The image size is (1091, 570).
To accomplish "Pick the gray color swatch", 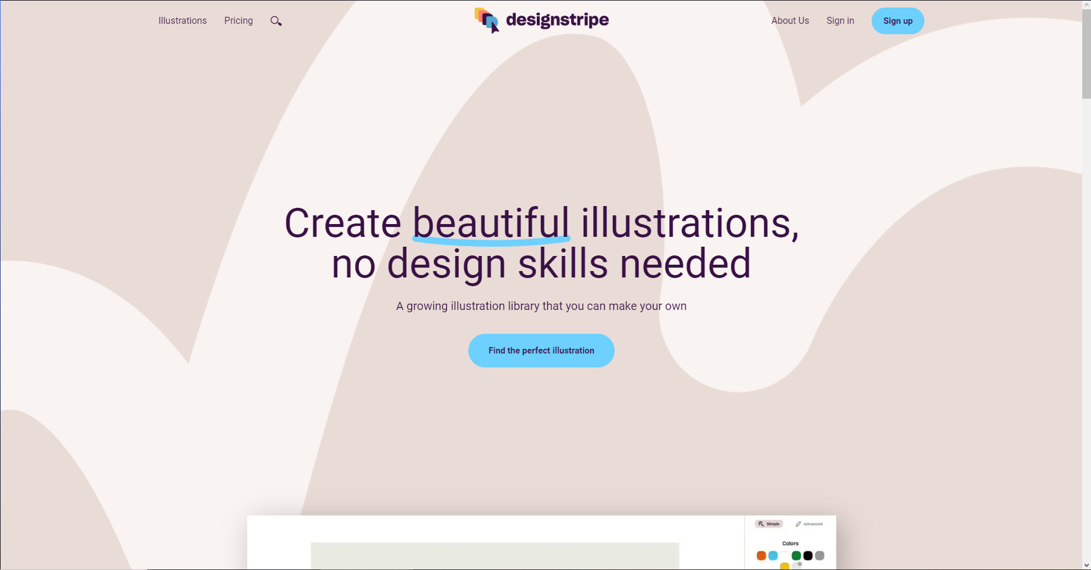I will click(819, 555).
